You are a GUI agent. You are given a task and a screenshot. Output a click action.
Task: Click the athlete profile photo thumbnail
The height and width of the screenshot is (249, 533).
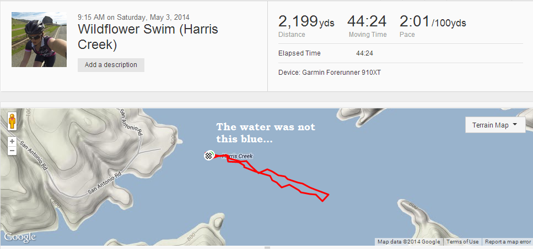coord(39,40)
